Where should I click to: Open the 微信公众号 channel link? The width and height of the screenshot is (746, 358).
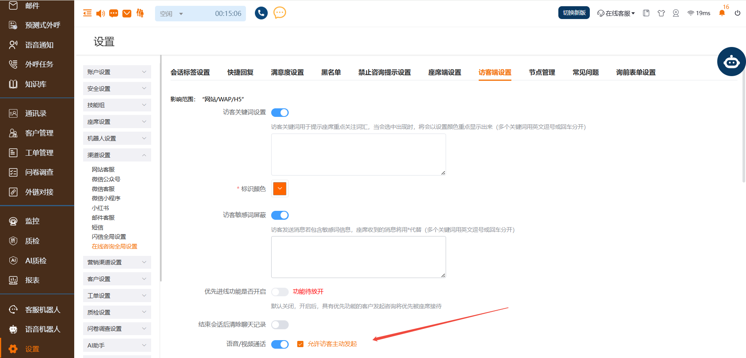pos(106,179)
